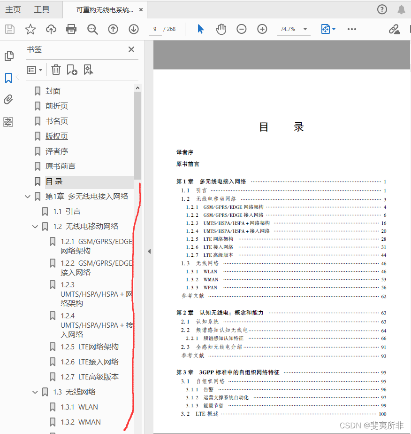This screenshot has height=434, width=411.
Task: Open the attachments paperclip panel
Action: click(8, 100)
